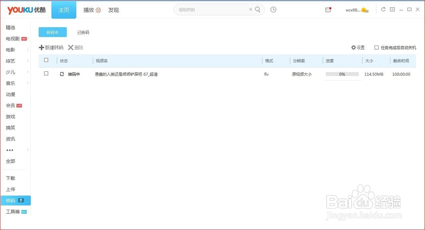This screenshot has height=230, width=425.
Task: Click the 分辨率 column header
Action: click(x=299, y=61)
